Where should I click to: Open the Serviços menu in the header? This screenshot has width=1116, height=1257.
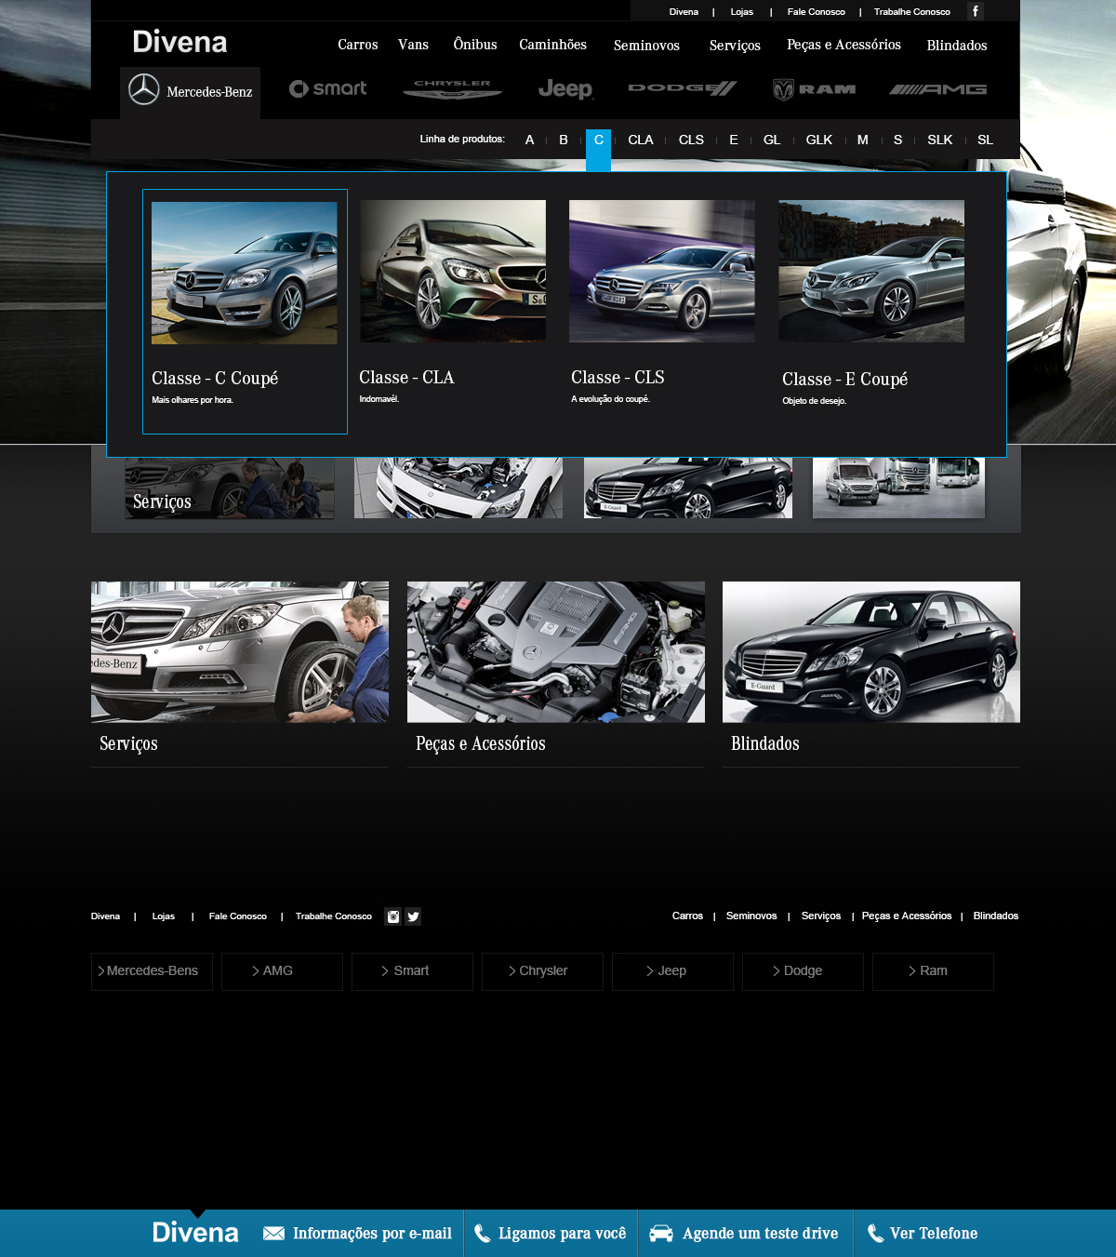pos(735,46)
